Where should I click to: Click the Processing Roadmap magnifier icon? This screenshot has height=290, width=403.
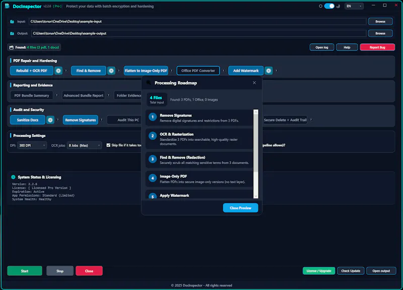[149, 83]
